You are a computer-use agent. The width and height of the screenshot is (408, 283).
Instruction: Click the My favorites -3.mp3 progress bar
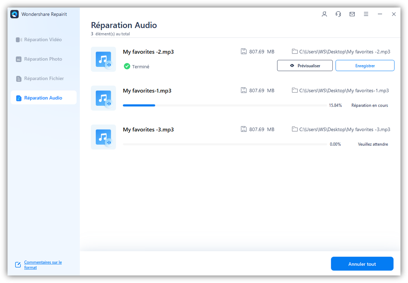[x=225, y=144]
